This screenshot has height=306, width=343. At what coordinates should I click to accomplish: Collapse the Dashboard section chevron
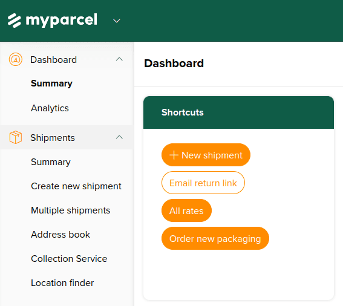click(119, 59)
